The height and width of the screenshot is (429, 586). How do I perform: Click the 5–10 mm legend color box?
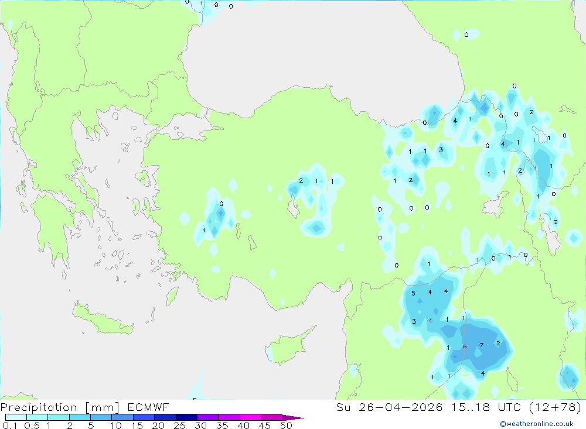pyautogui.click(x=101, y=417)
